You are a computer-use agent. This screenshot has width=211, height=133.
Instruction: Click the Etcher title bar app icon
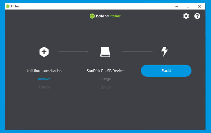[x=8, y=6]
